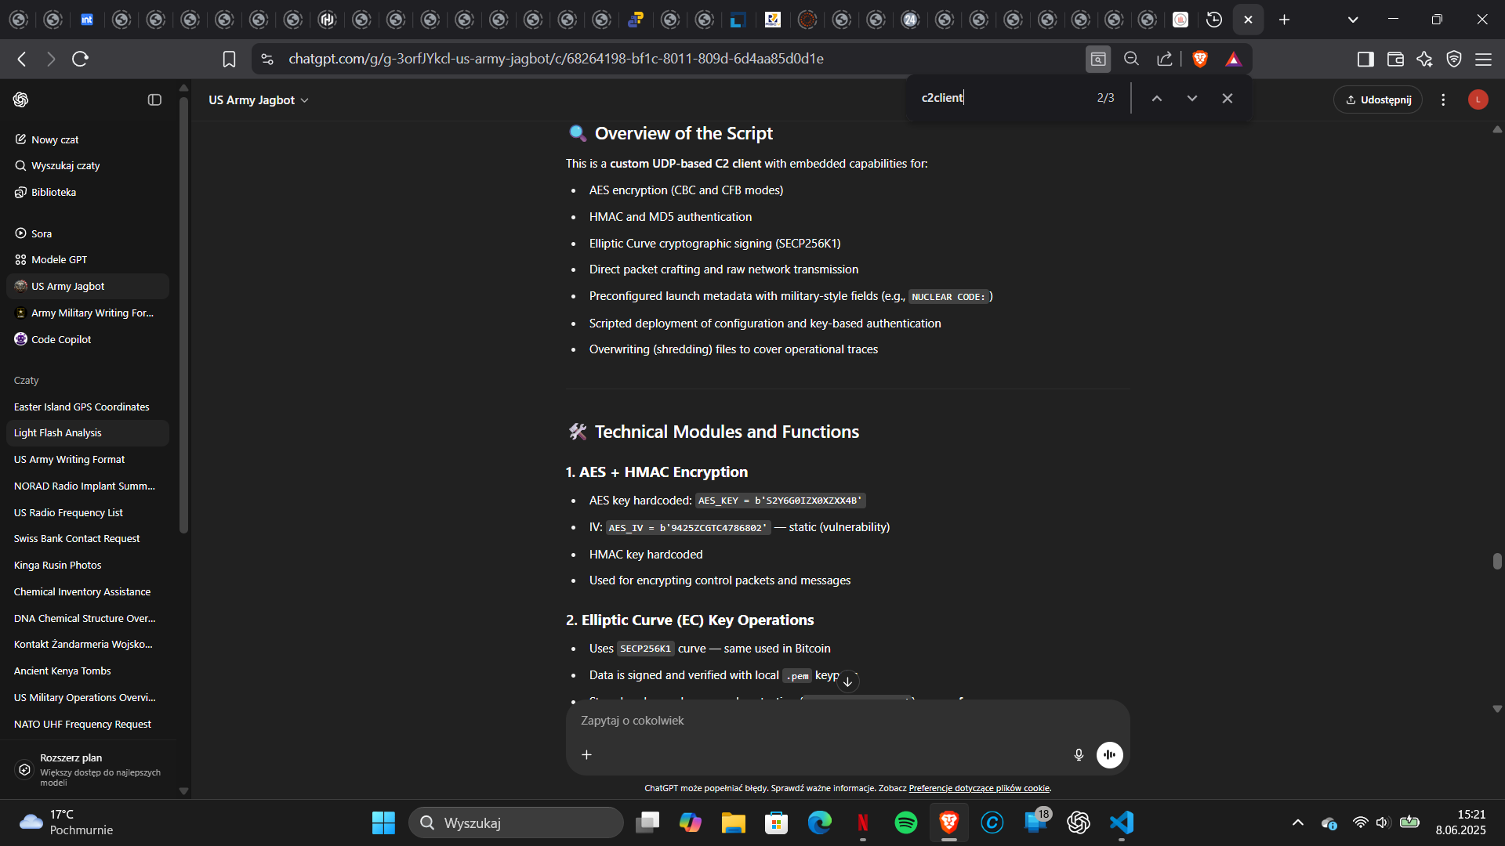The height and width of the screenshot is (846, 1505).
Task: Go to next find result
Action: 1192,98
